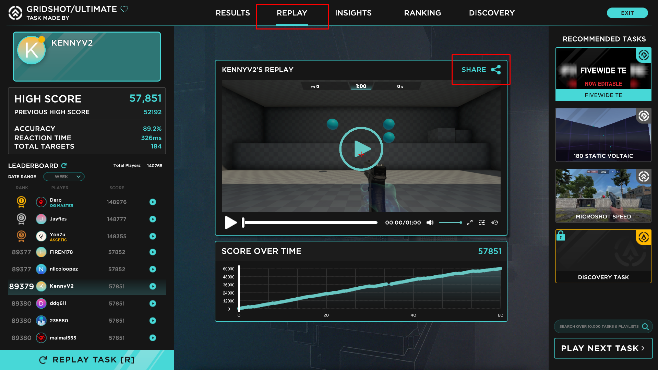Image resolution: width=658 pixels, height=370 pixels.
Task: Click the replay seek handle at start
Action: (x=243, y=223)
